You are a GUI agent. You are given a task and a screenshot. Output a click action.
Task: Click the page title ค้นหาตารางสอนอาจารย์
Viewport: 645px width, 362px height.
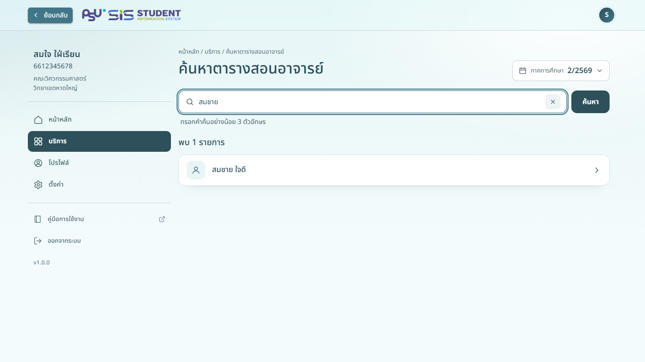(251, 68)
